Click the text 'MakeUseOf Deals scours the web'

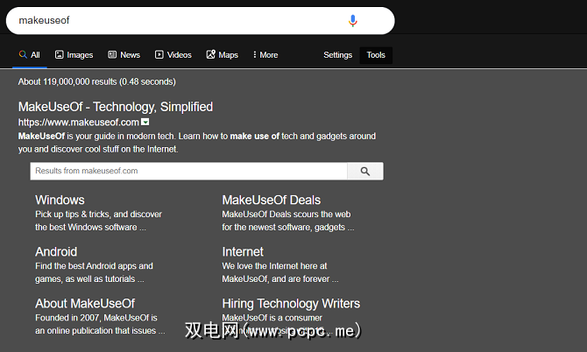click(x=286, y=215)
